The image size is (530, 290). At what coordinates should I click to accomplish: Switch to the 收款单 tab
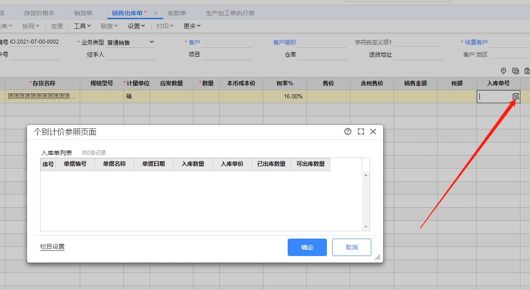177,13
